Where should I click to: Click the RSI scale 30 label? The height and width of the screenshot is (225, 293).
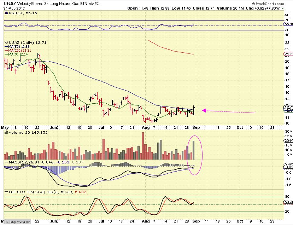[x=287, y=30]
